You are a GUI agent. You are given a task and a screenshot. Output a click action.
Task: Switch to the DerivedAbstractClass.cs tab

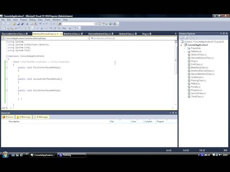[x=100, y=34]
